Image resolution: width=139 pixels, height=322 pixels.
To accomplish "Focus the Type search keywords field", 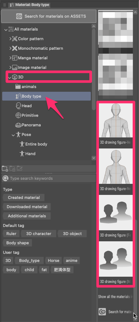I will (49, 178).
